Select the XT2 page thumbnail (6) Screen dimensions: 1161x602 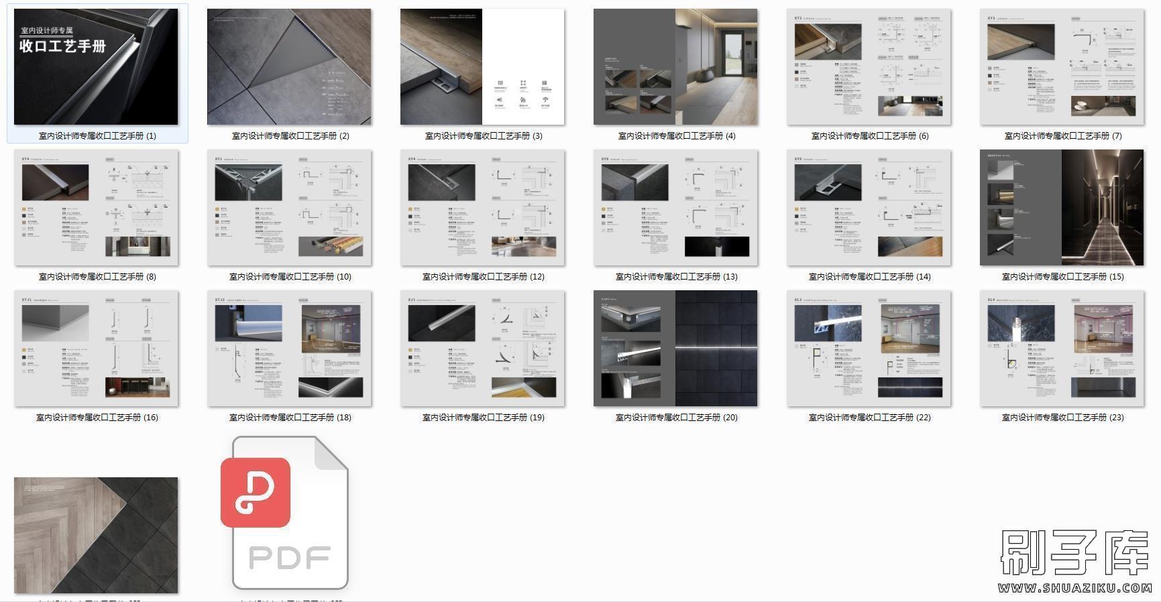tap(869, 67)
